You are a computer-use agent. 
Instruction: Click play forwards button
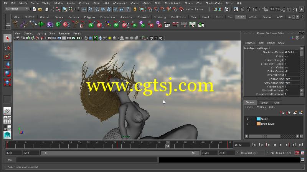pyautogui.click(x=281, y=145)
